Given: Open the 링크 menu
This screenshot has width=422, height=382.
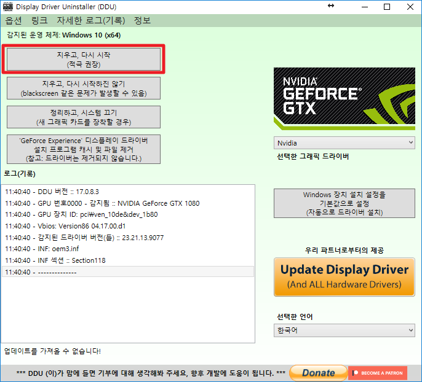Looking at the screenshot, I should click(x=39, y=20).
